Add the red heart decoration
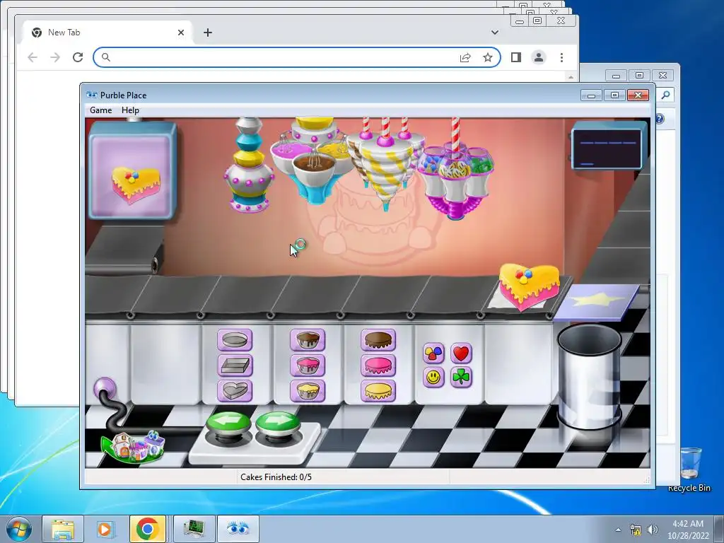The image size is (724, 543). coord(461,354)
